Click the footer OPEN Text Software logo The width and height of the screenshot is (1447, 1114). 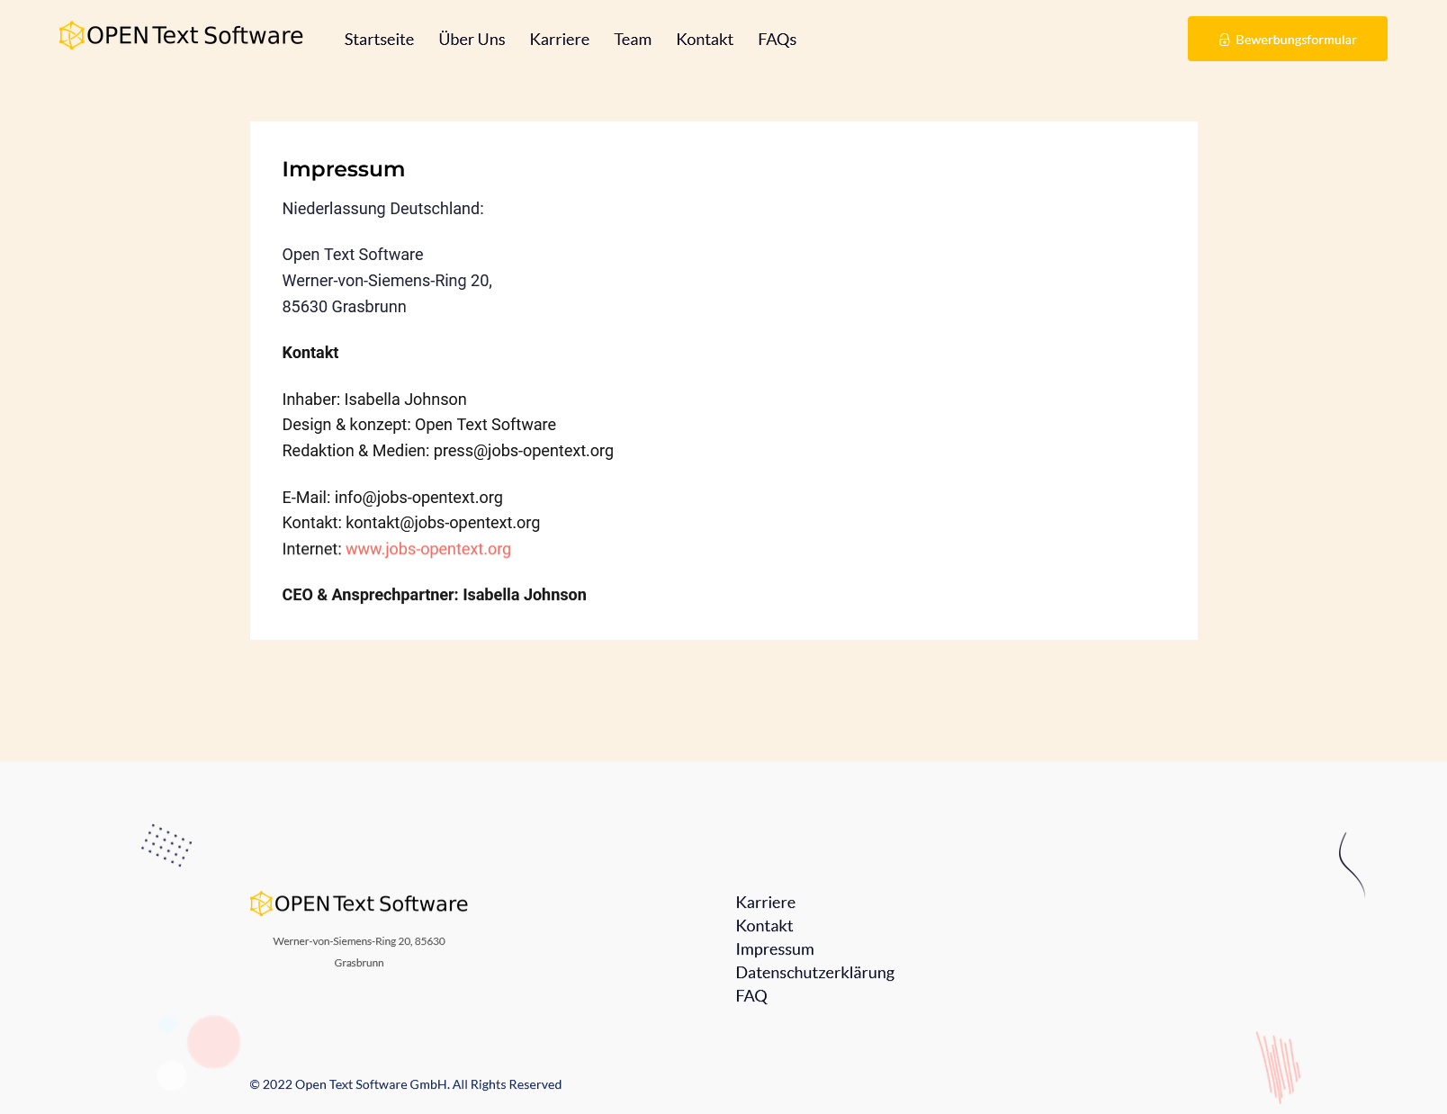(359, 903)
